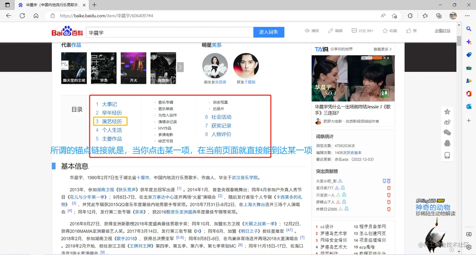Image resolution: width=476 pixels, height=255 pixels.
Task: Close the 华晨宇 browser tab
Action: coord(84,5)
